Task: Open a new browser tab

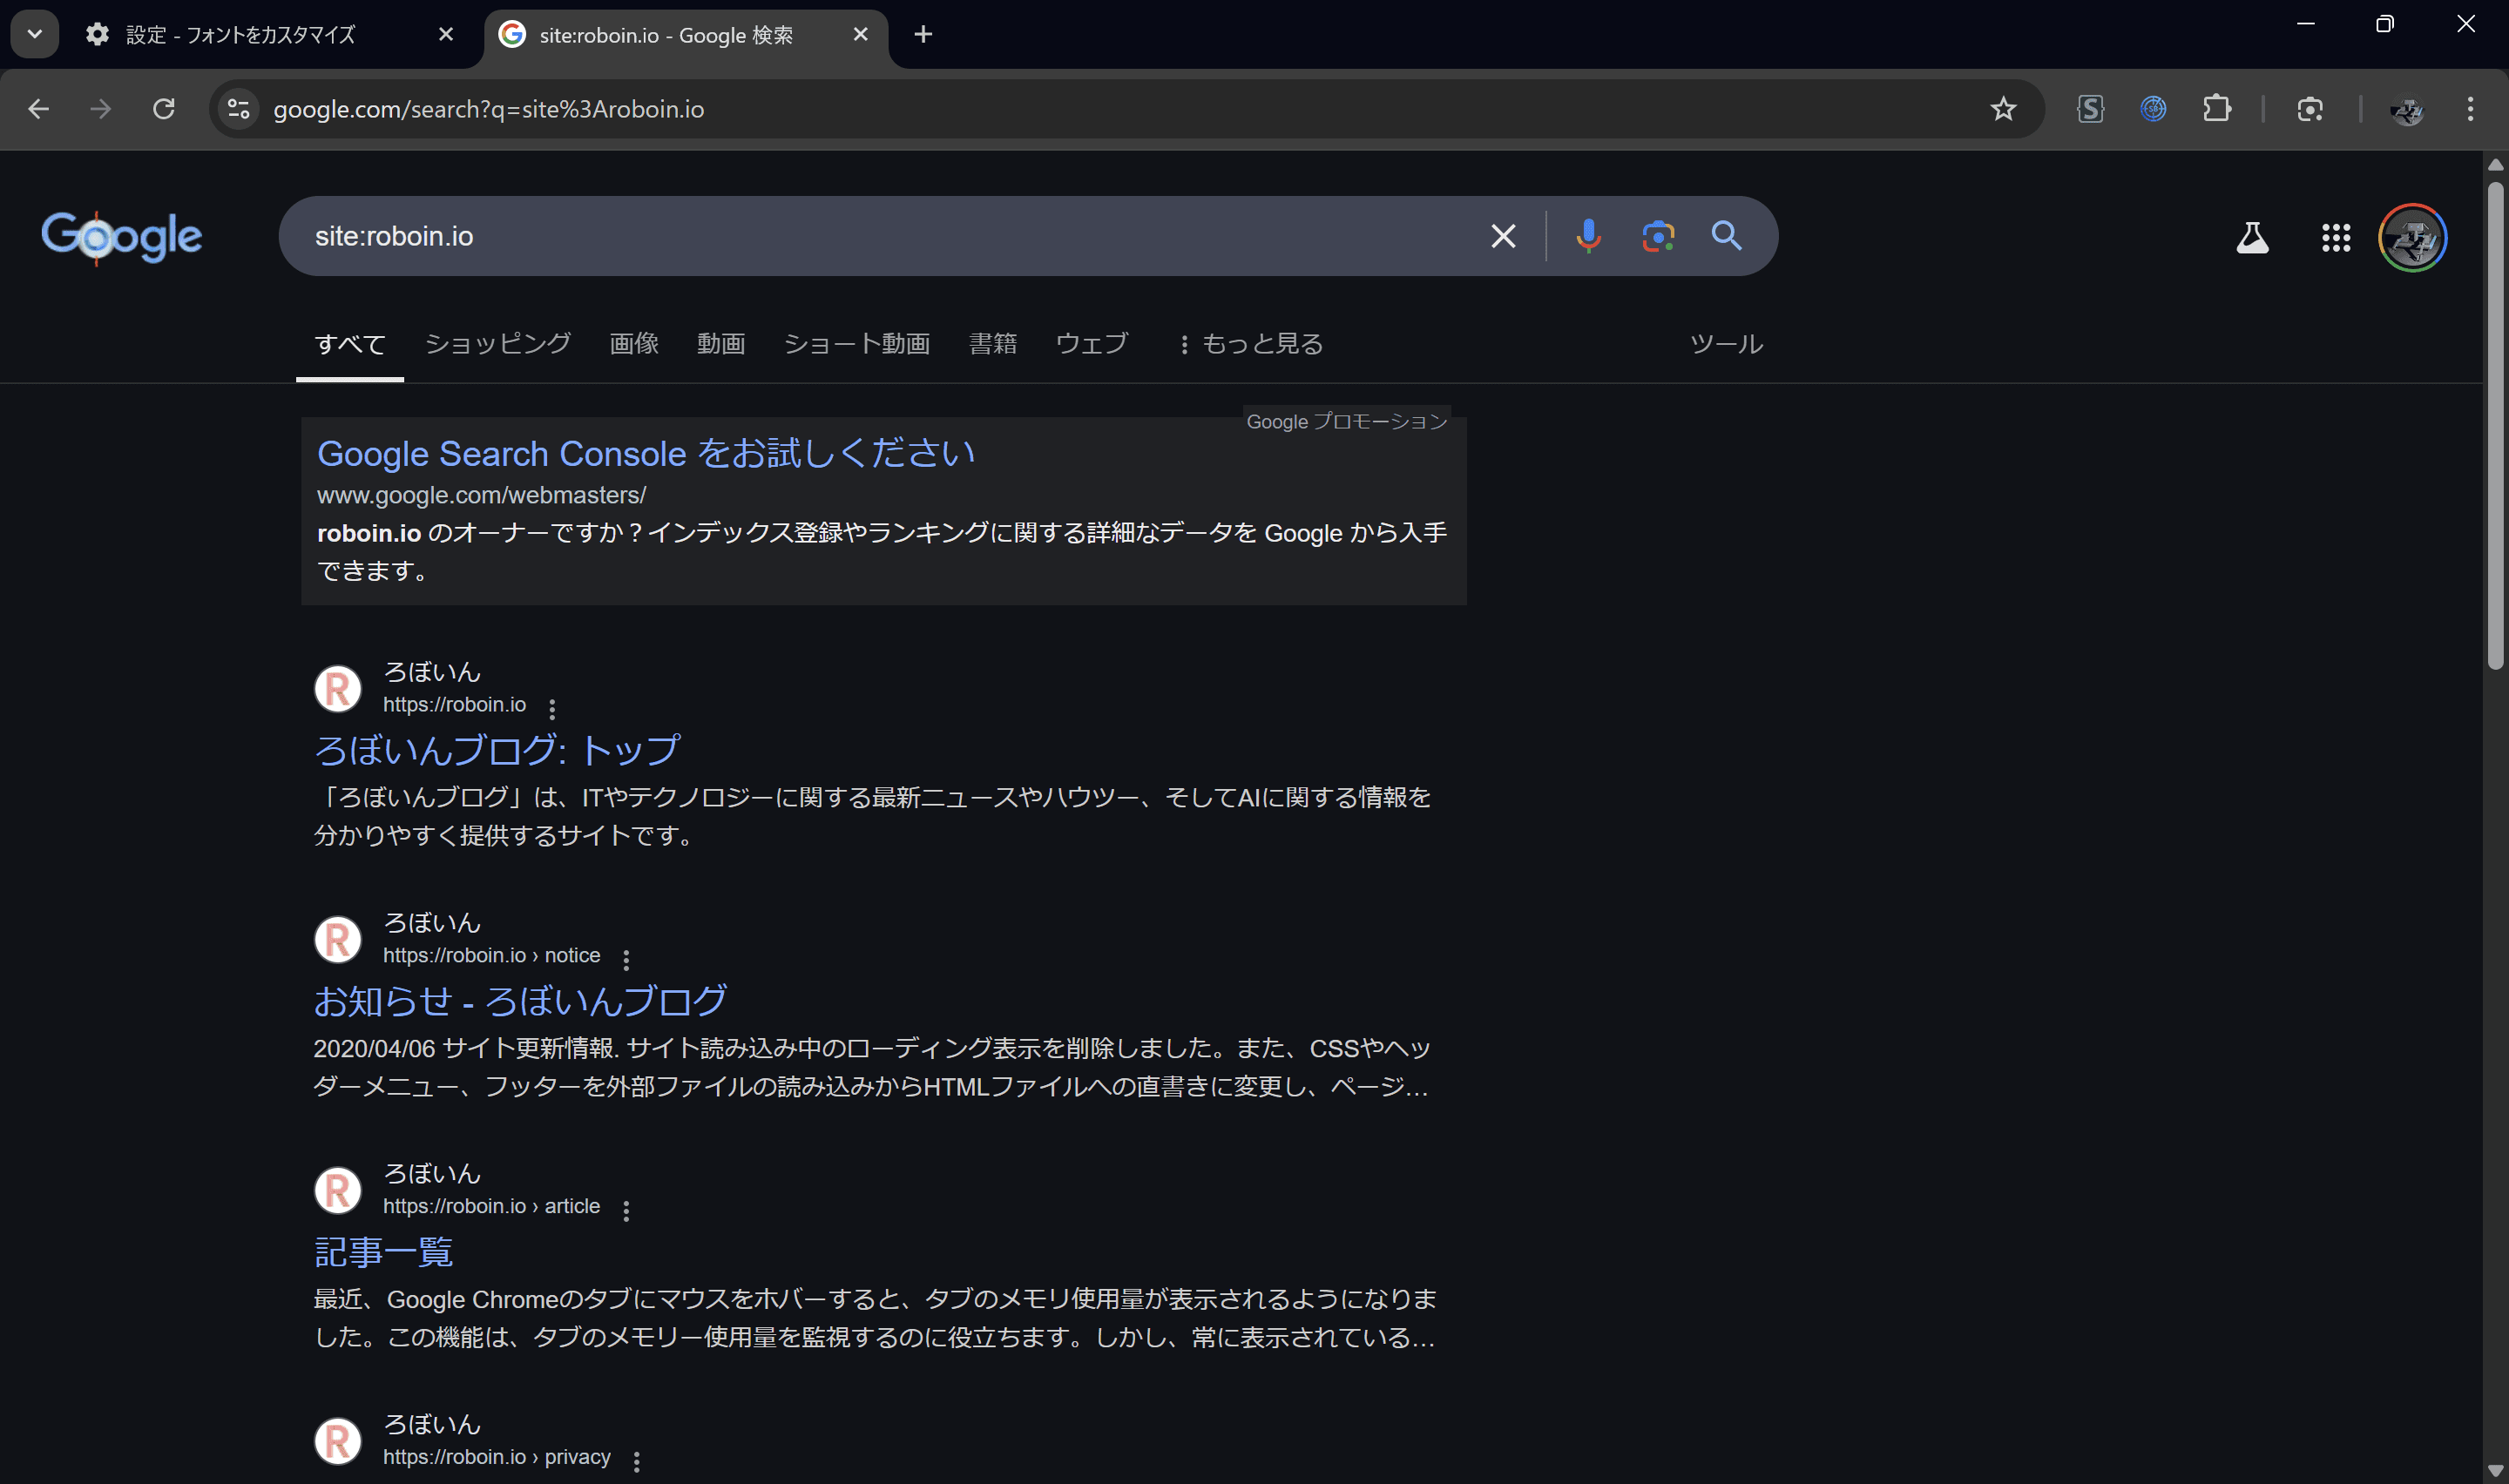Action: pyautogui.click(x=923, y=35)
